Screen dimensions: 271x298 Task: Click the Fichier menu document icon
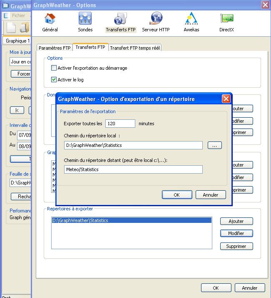pyautogui.click(x=6, y=15)
